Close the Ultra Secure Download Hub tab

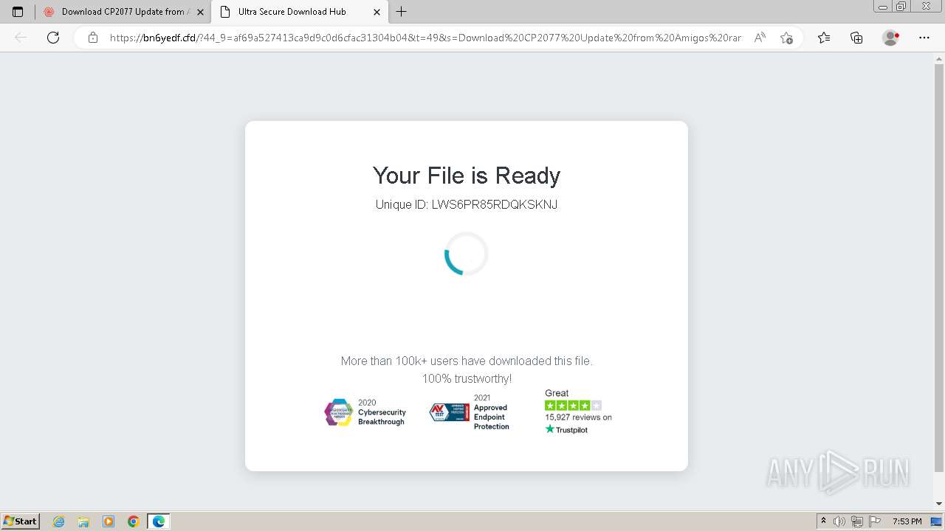[x=377, y=12]
